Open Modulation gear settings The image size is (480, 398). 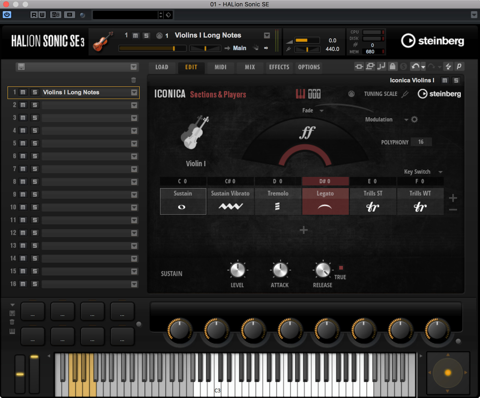point(414,119)
